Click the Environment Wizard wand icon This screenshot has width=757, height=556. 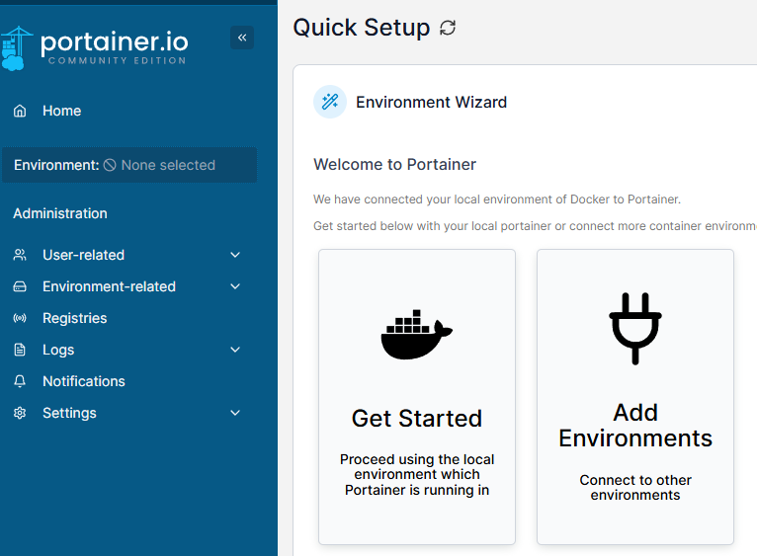pos(330,102)
